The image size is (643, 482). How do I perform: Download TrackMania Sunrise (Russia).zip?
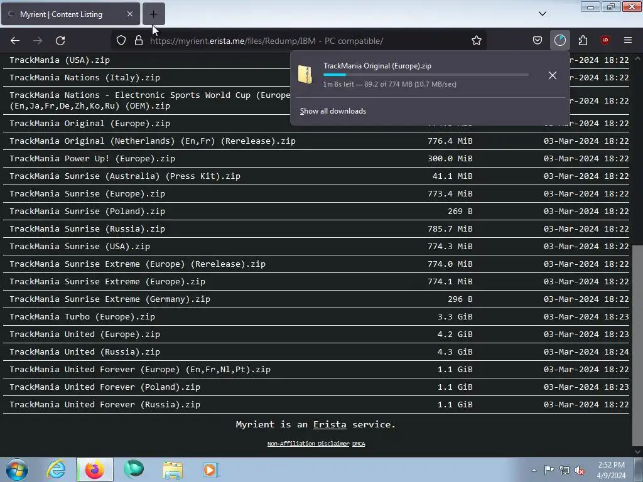(87, 229)
